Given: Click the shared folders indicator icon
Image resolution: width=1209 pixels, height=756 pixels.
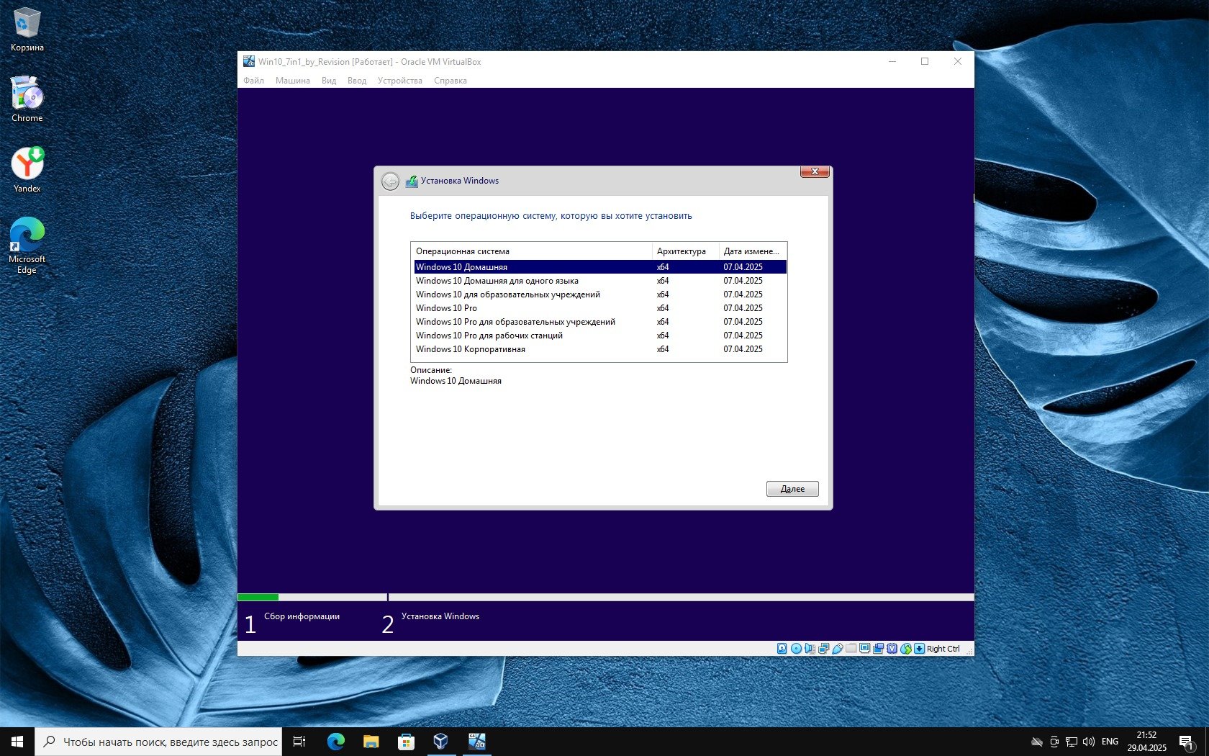Looking at the screenshot, I should [x=851, y=649].
